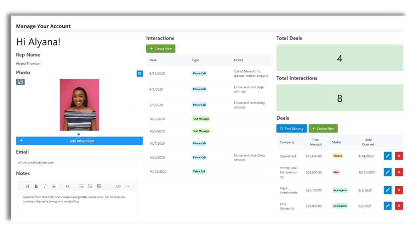This screenshot has height=231, width=415.
Task: Click the Heading icon in the Notes toolbar
Action: click(x=27, y=186)
